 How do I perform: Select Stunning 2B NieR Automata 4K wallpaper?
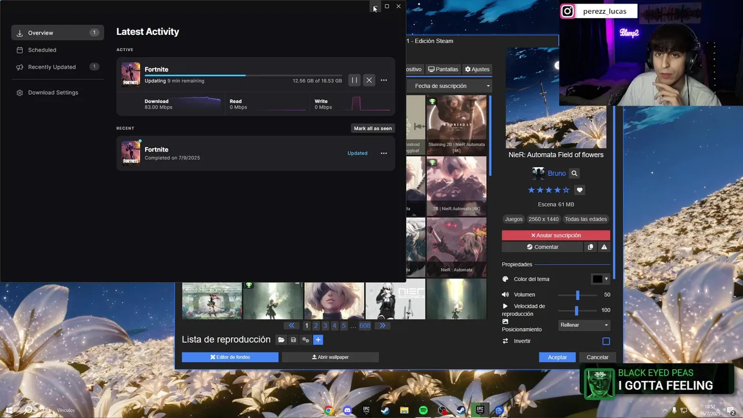(x=456, y=125)
